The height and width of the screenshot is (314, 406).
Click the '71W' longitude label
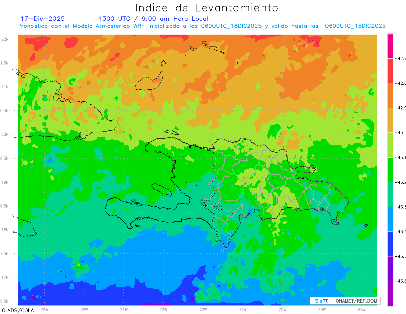click(x=243, y=309)
